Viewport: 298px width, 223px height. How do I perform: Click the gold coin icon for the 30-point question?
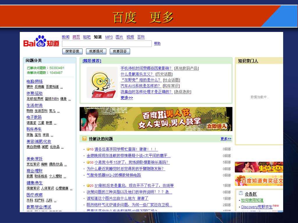coord(88,163)
